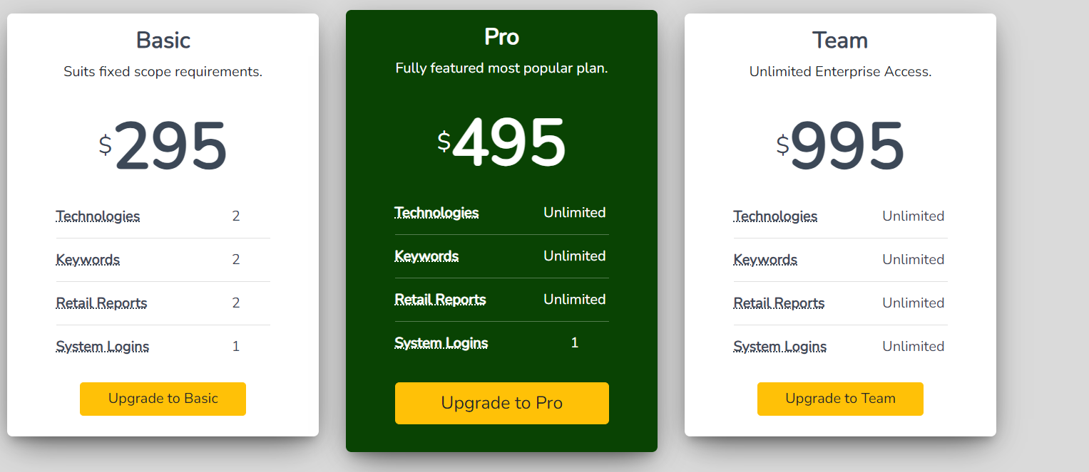Click 'Unlimited Enterprise Access.' subtitle
Image resolution: width=1089 pixels, height=472 pixels.
(x=841, y=72)
